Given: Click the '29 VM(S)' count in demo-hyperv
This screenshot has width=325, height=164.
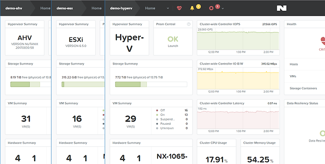Looking at the screenshot, I should (130, 121).
